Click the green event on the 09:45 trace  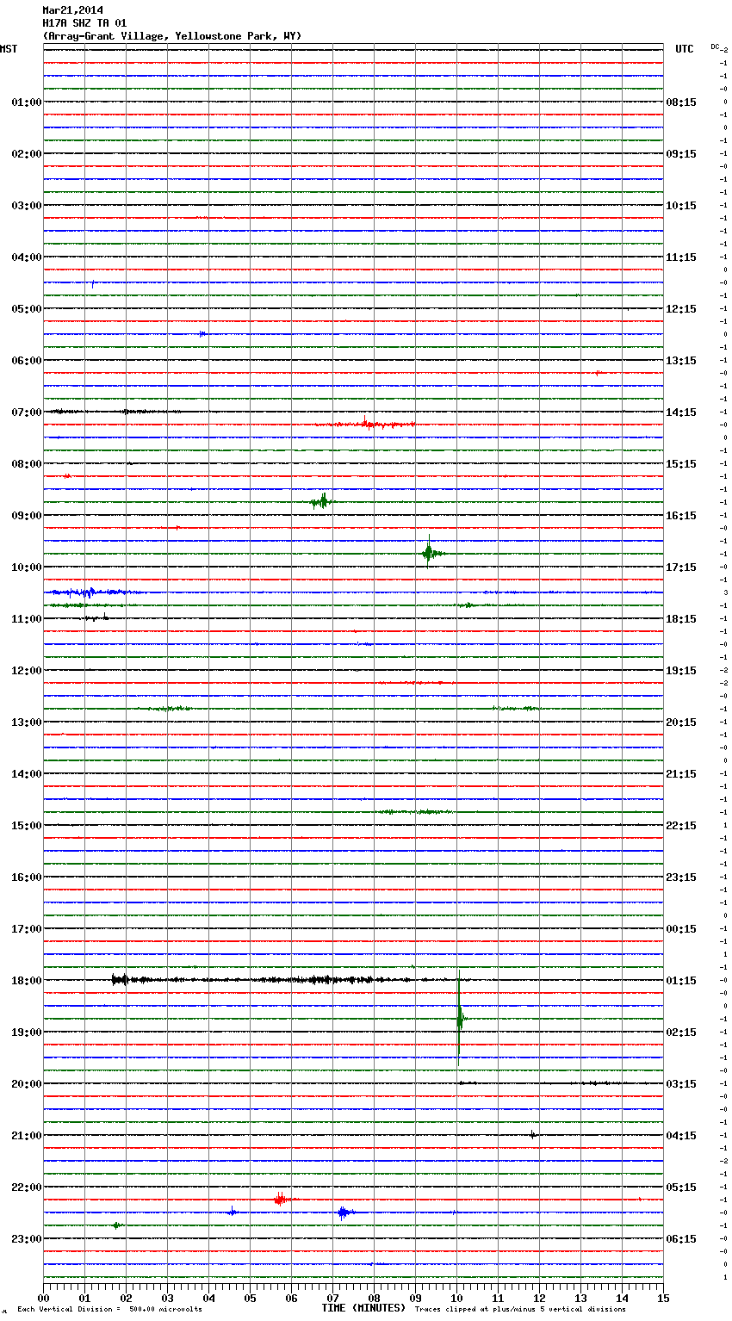[429, 553]
